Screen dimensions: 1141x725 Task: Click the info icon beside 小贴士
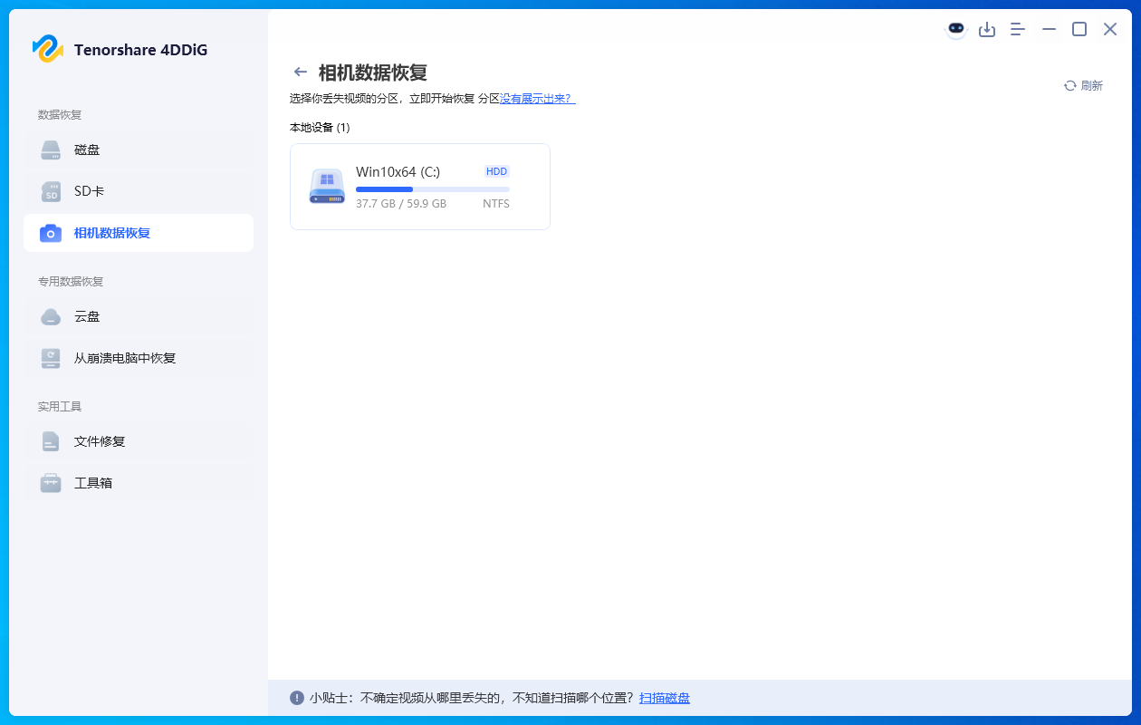(296, 697)
